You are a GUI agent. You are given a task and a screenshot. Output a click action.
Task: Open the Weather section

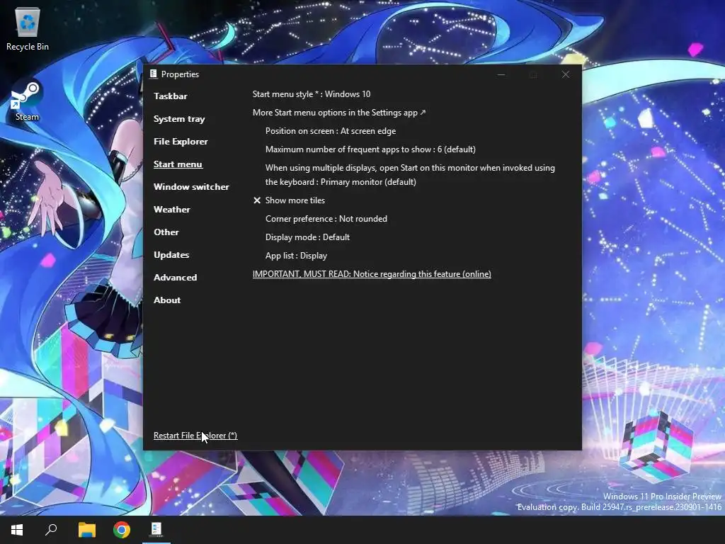point(172,210)
